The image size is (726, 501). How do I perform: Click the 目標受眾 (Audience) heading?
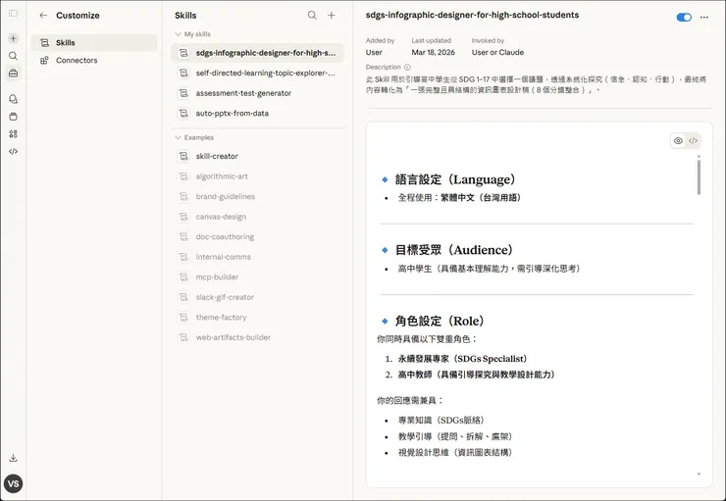point(453,250)
